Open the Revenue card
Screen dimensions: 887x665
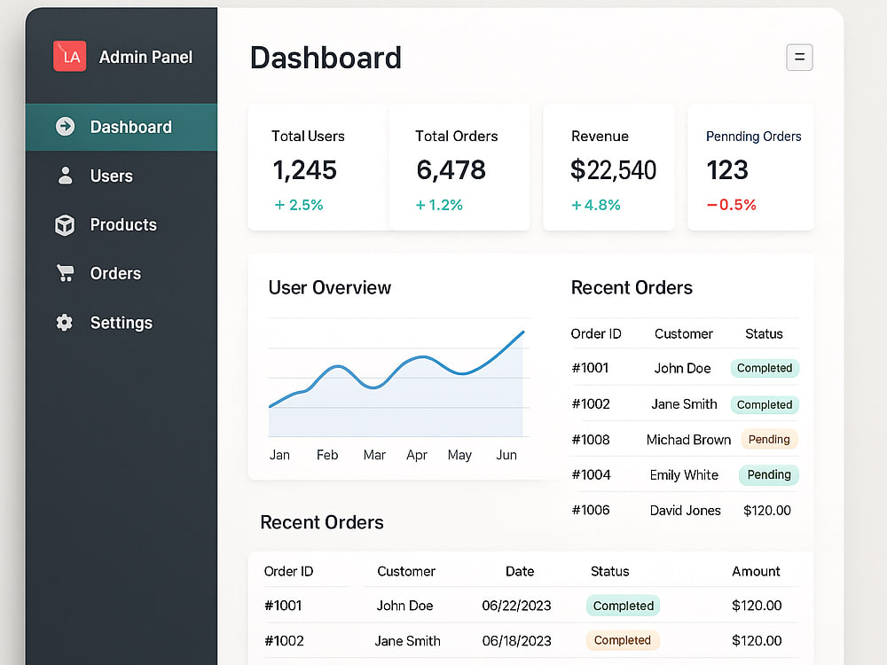coord(608,167)
